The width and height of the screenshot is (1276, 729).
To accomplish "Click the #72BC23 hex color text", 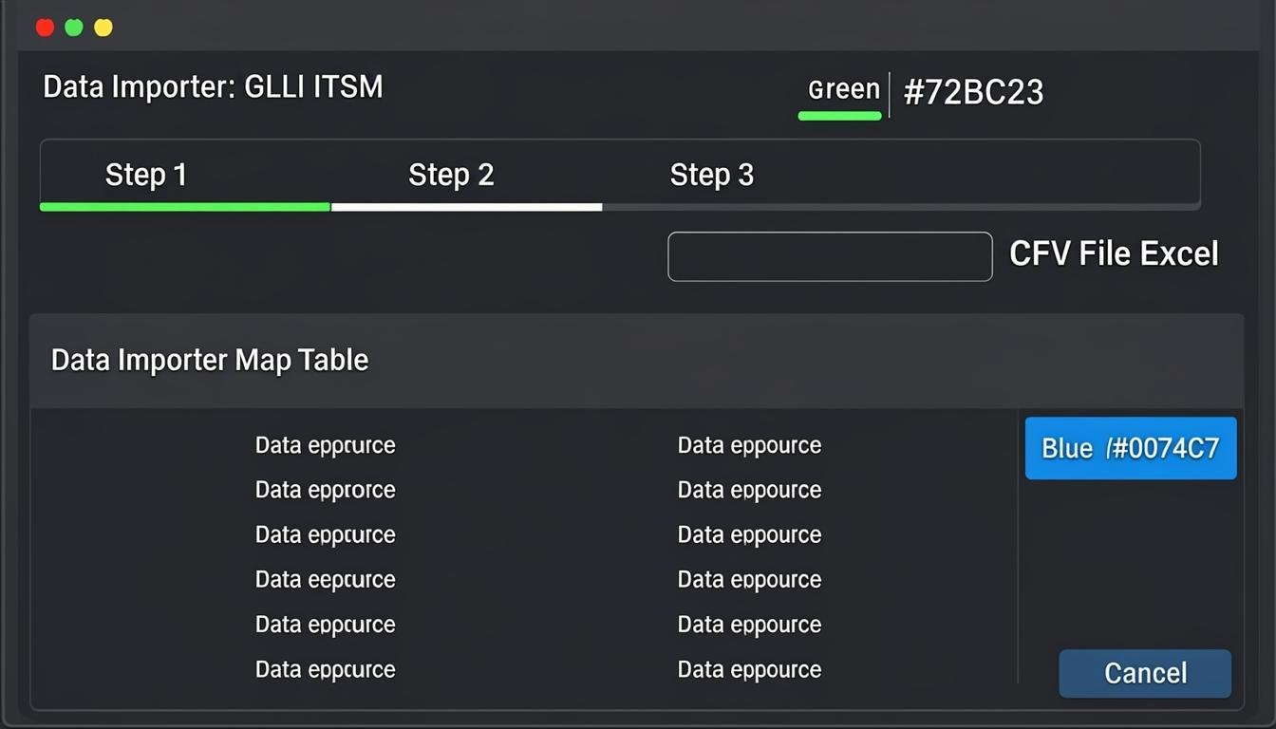I will coord(973,92).
